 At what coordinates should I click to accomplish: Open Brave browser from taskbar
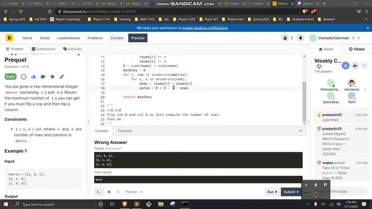125,204
